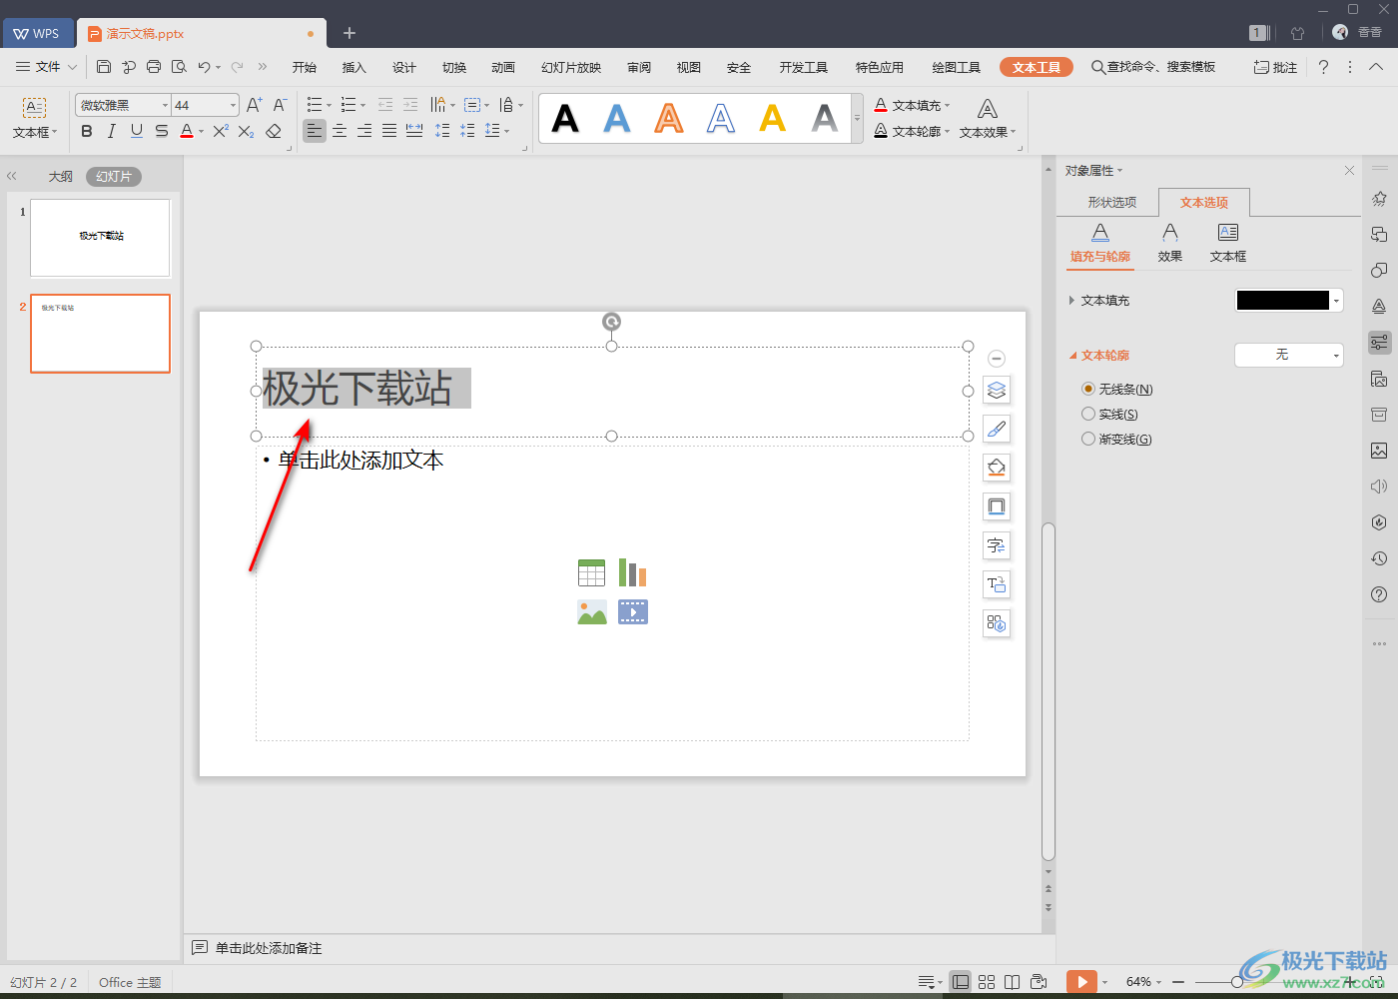Open the font size 44 dropdown
The height and width of the screenshot is (999, 1398).
233,105
